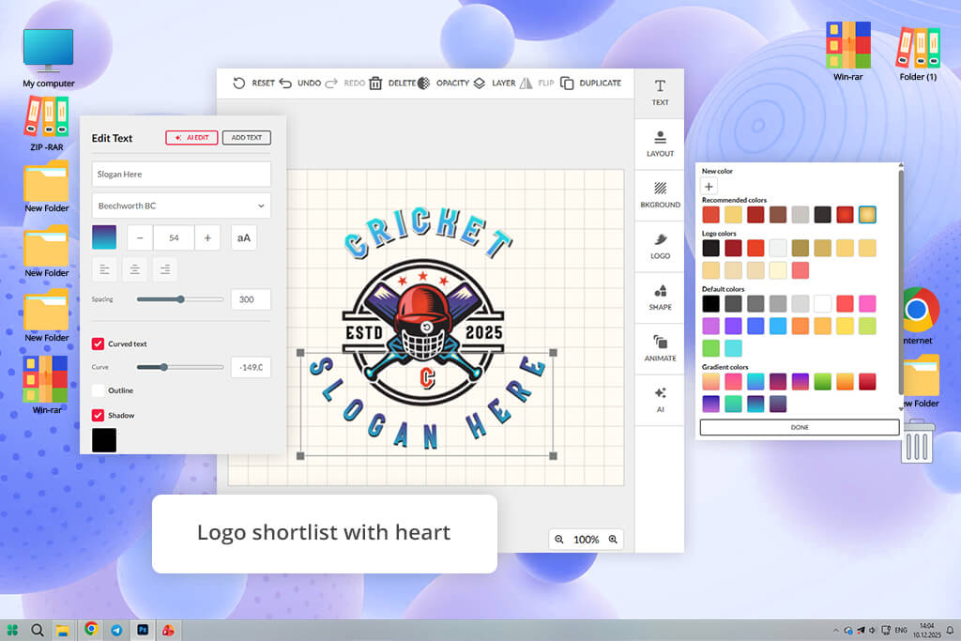Click the Redo arrow
Image resolution: width=961 pixels, height=641 pixels.
331,83
